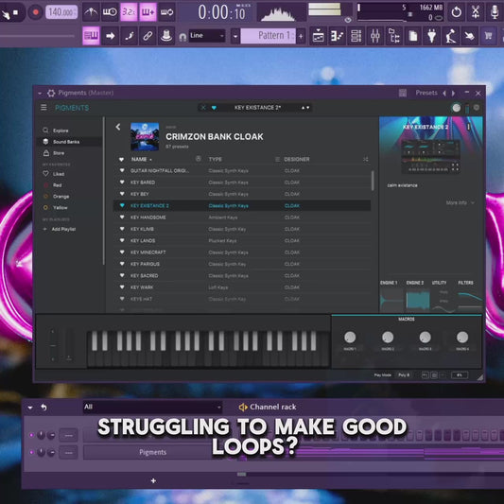
Task: Go back with the arrow beside the bank cover
Action: pyautogui.click(x=118, y=127)
